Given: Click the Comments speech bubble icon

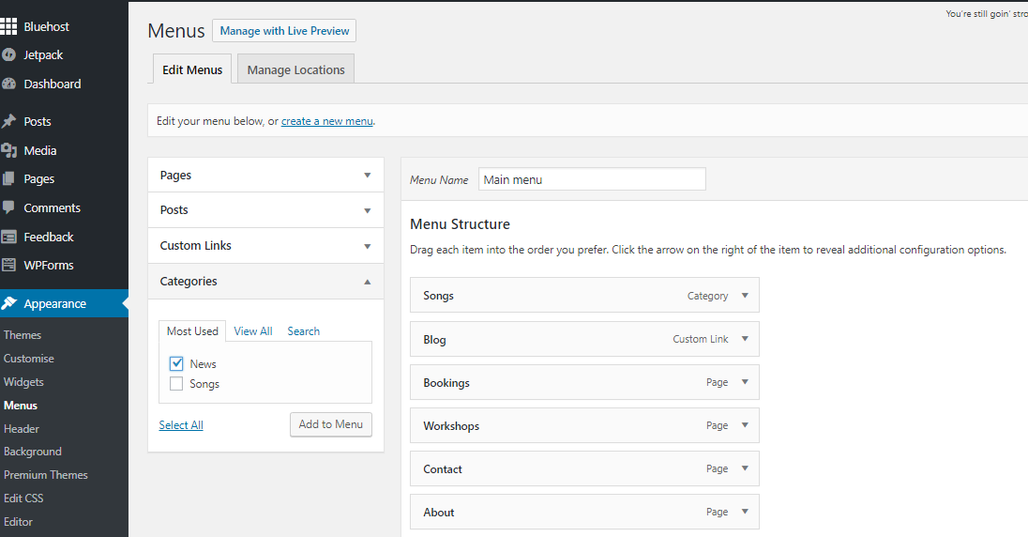Looking at the screenshot, I should 9,207.
